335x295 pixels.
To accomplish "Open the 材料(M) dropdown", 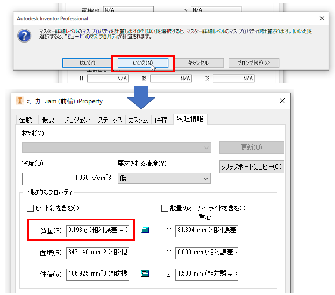I will [x=117, y=147].
